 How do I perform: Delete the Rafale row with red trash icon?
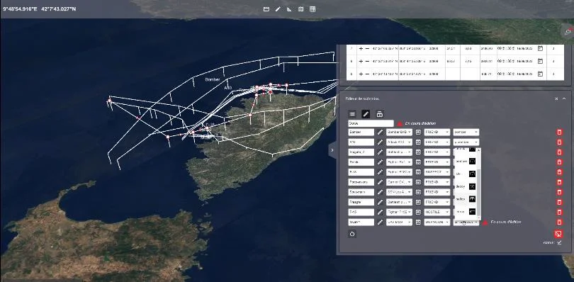[559, 162]
